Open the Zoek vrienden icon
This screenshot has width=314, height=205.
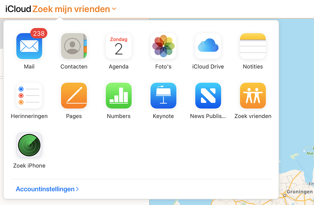click(253, 96)
